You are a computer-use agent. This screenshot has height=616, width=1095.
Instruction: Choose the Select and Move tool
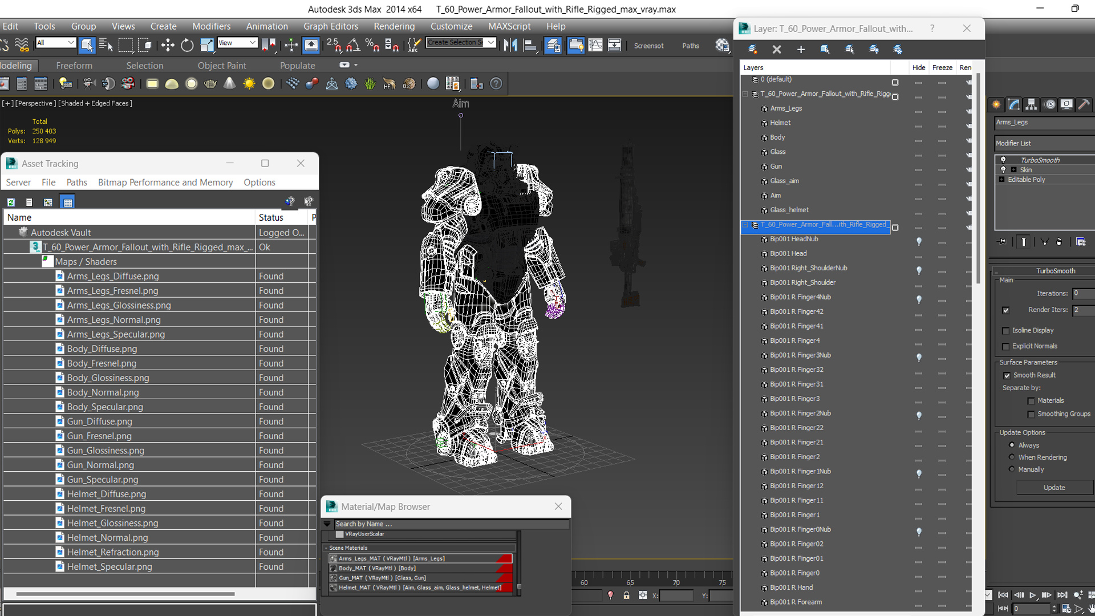(168, 45)
